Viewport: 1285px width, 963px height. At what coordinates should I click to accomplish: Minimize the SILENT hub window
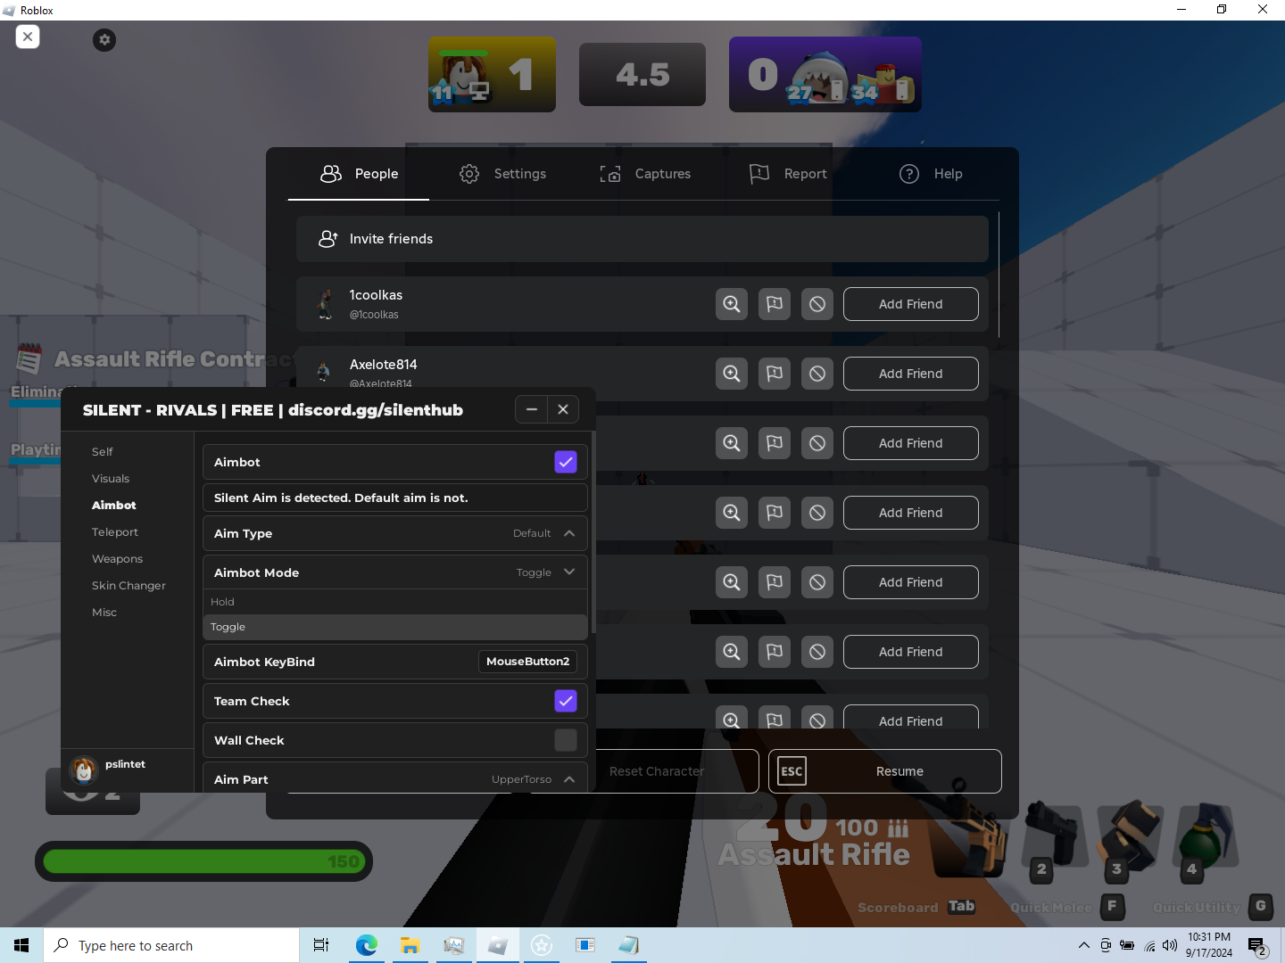[532, 409]
